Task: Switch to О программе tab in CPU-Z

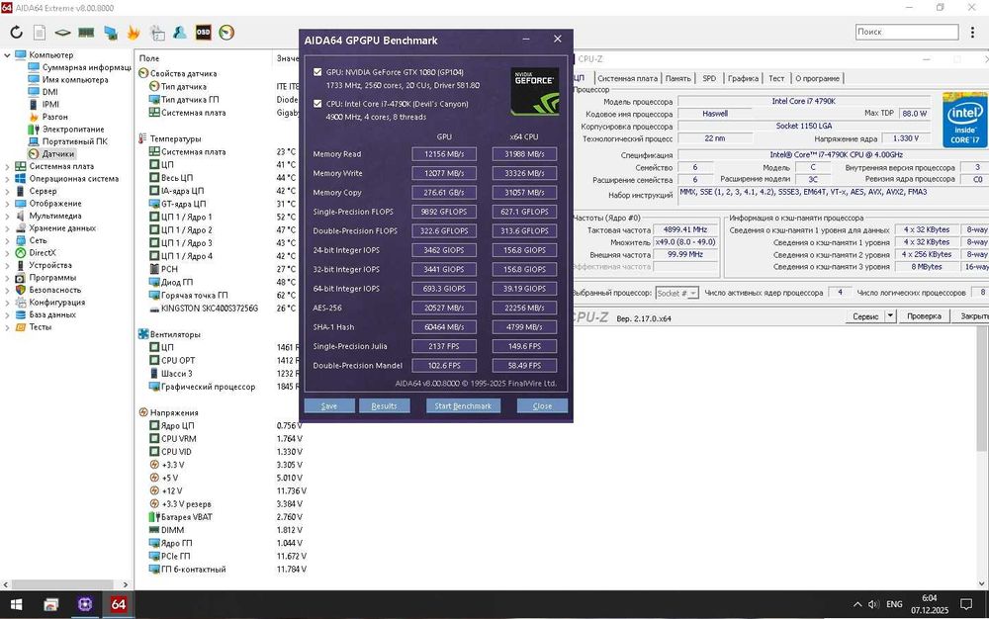Action: [817, 78]
